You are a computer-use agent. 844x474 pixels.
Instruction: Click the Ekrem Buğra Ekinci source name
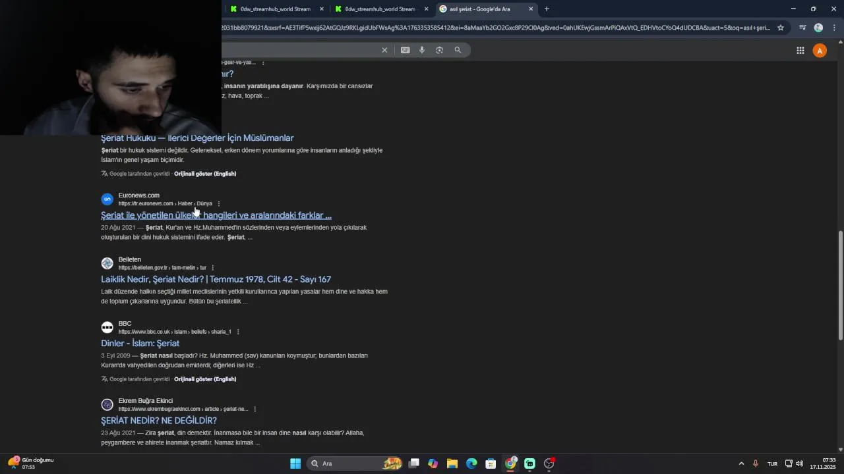(x=146, y=401)
